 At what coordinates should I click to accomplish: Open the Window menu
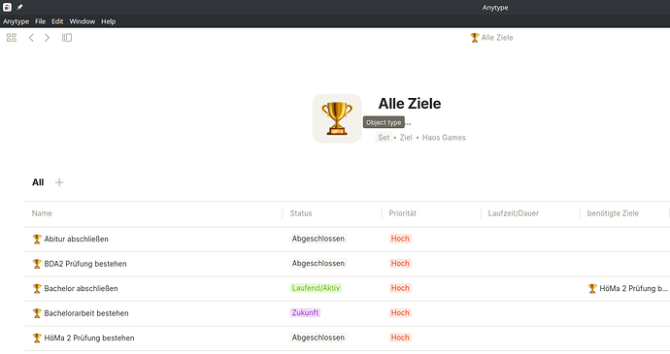82,21
